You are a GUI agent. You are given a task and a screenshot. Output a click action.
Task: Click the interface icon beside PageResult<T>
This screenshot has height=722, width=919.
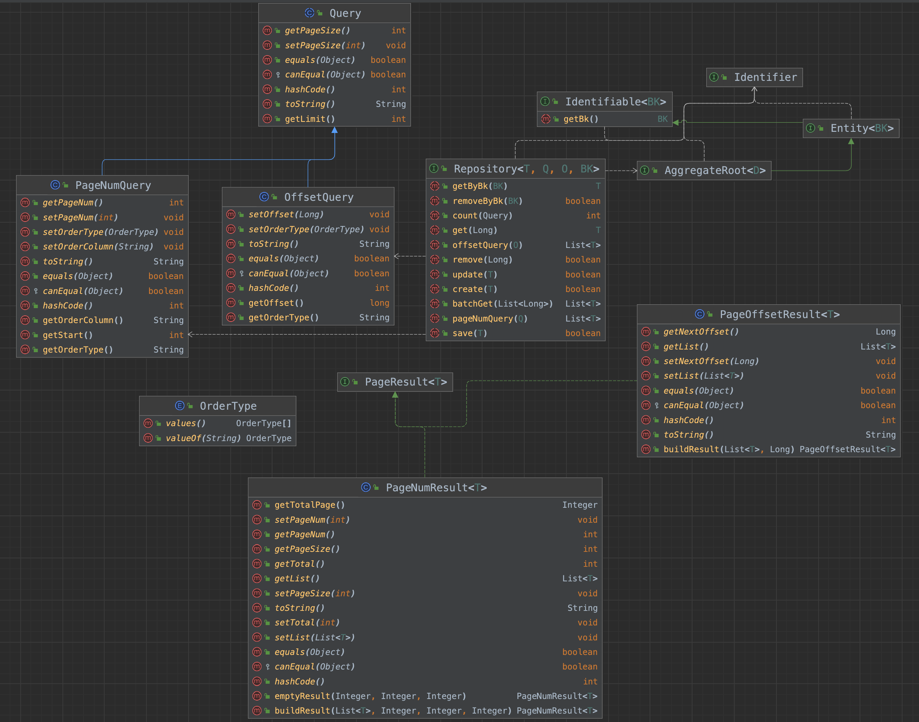[345, 382]
